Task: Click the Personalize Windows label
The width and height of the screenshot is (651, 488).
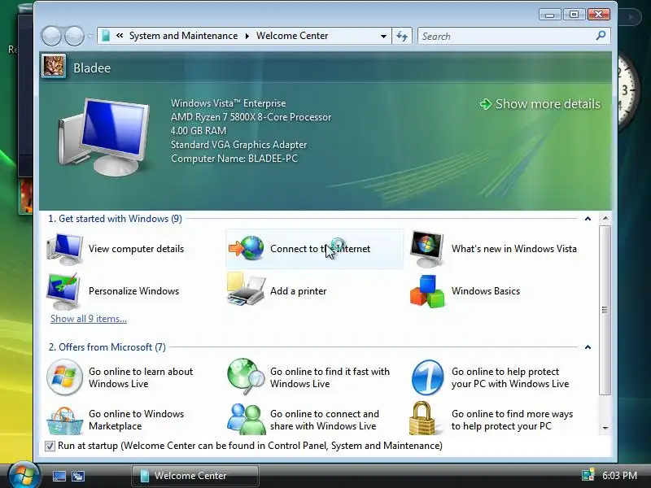Action: [133, 291]
